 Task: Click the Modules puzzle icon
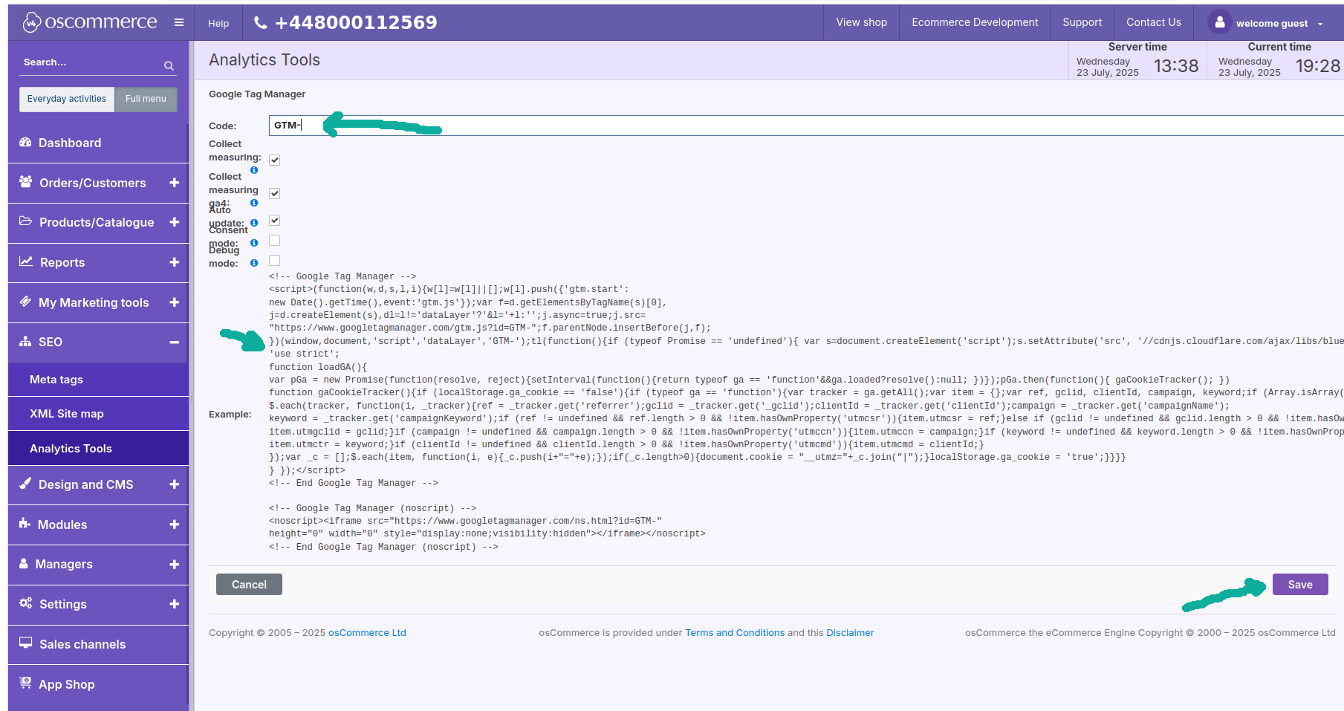point(25,524)
